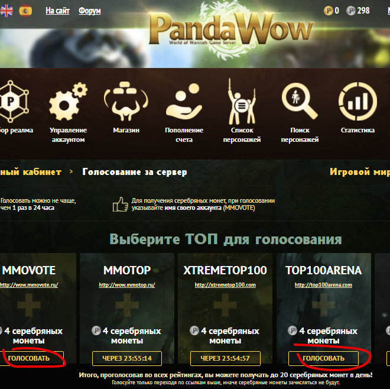Switch language with the Spanish flag icon
This screenshot has width=390, height=389.
25,11
